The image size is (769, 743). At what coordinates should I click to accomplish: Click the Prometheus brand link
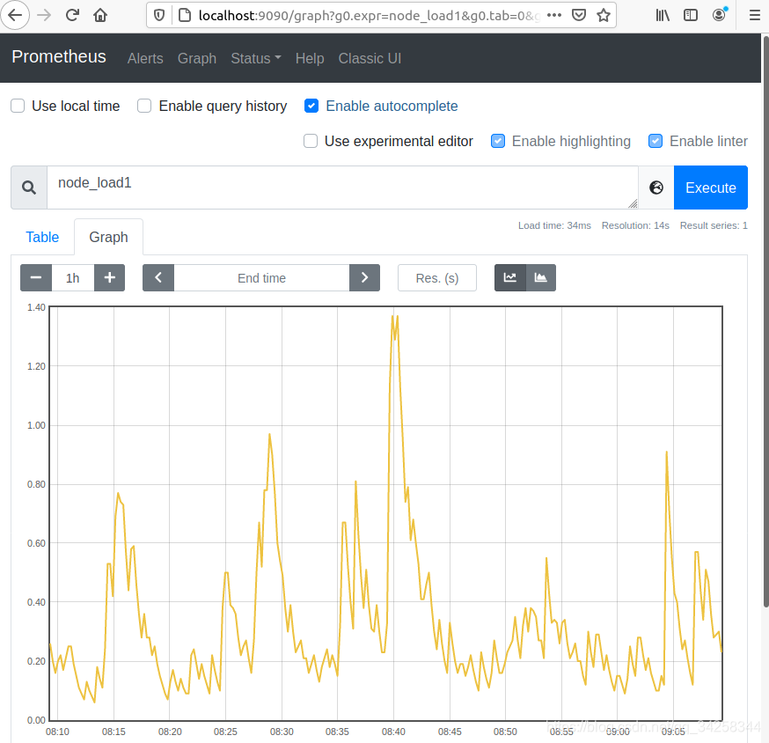click(59, 57)
